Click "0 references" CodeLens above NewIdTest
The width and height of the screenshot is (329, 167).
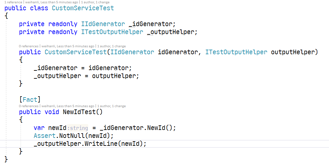click(29, 106)
